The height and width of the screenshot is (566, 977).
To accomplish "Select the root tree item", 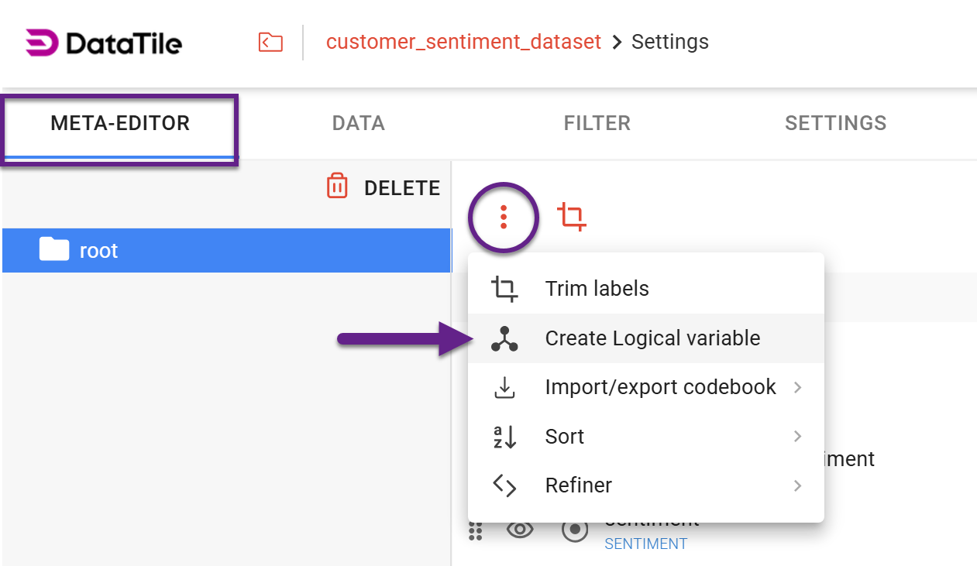I will point(226,250).
